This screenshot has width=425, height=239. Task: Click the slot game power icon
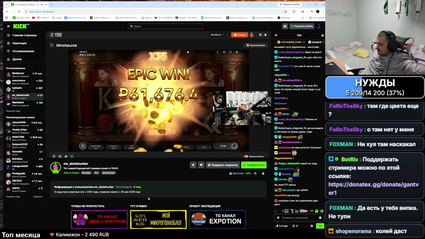[237, 52]
